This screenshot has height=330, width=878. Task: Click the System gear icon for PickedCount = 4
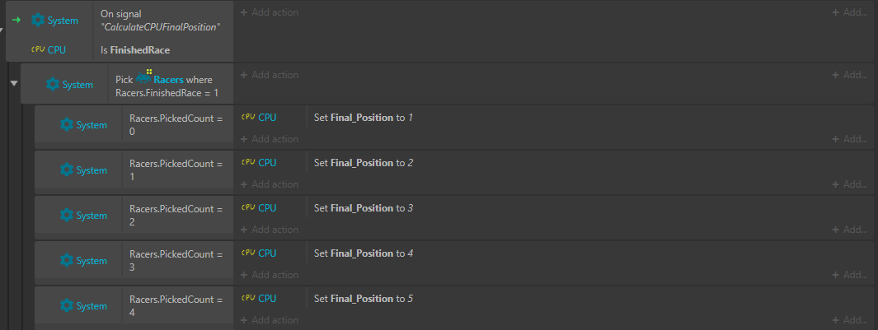67,306
